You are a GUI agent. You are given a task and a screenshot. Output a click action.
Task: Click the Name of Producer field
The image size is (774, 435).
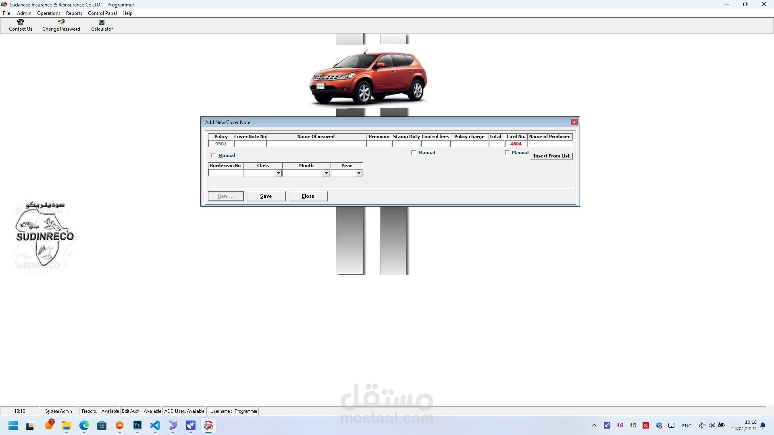550,144
